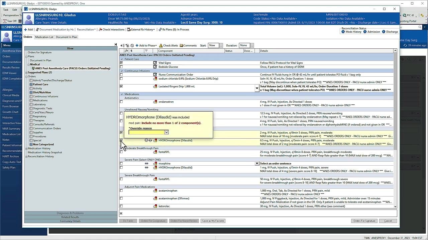
Task: Click the question mark icon on the HYDROmorphone row
Action: pyautogui.click(x=146, y=141)
